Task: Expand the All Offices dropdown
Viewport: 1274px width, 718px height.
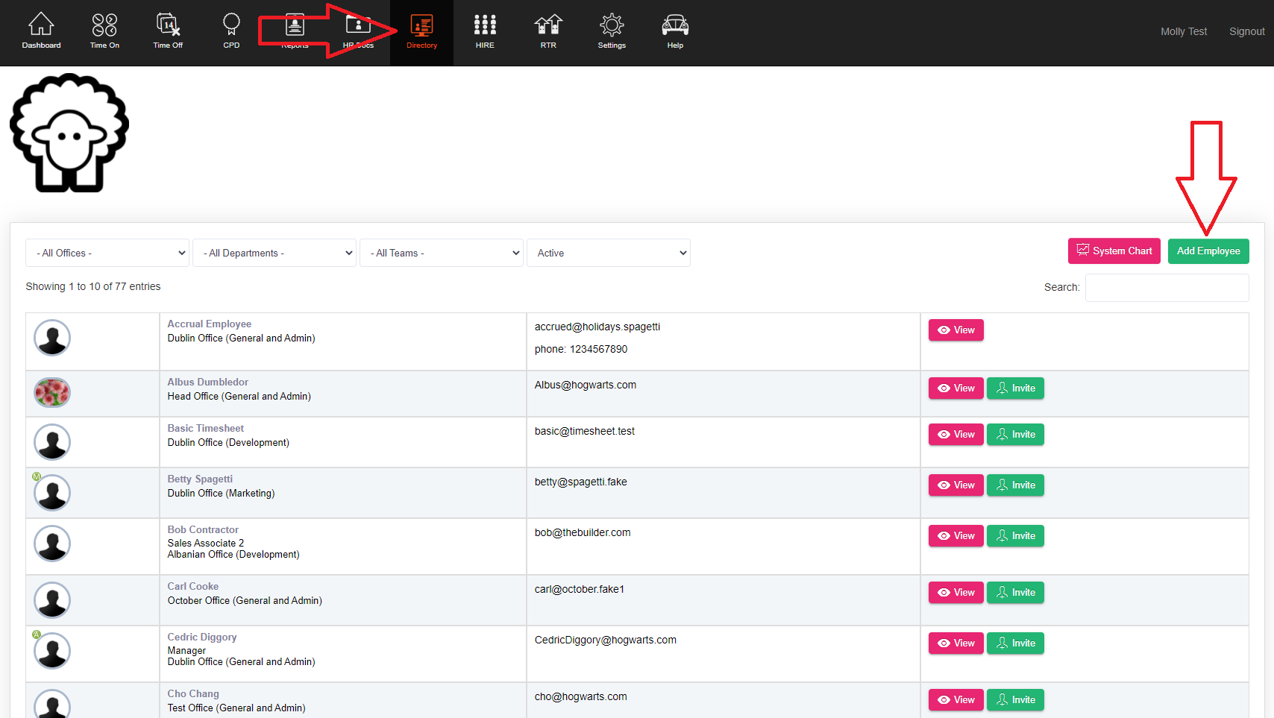Action: tap(107, 253)
